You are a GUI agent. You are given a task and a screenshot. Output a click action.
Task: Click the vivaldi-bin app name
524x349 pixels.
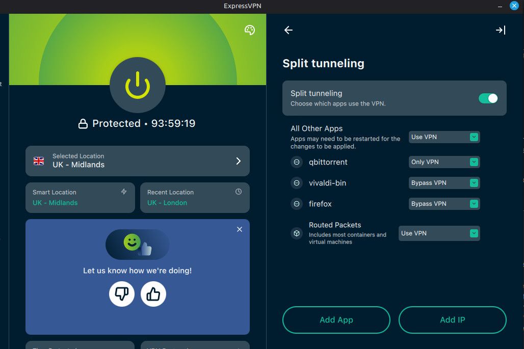pos(327,183)
